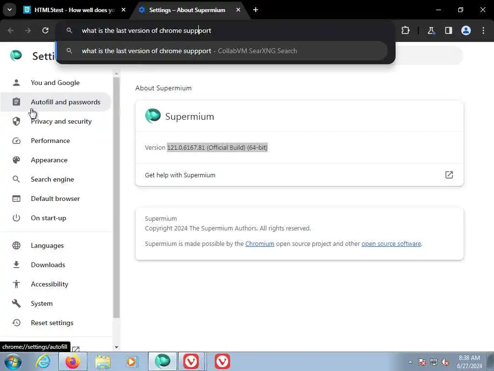The width and height of the screenshot is (494, 371).
Task: Click the Supermium logo in About card
Action: tap(153, 116)
